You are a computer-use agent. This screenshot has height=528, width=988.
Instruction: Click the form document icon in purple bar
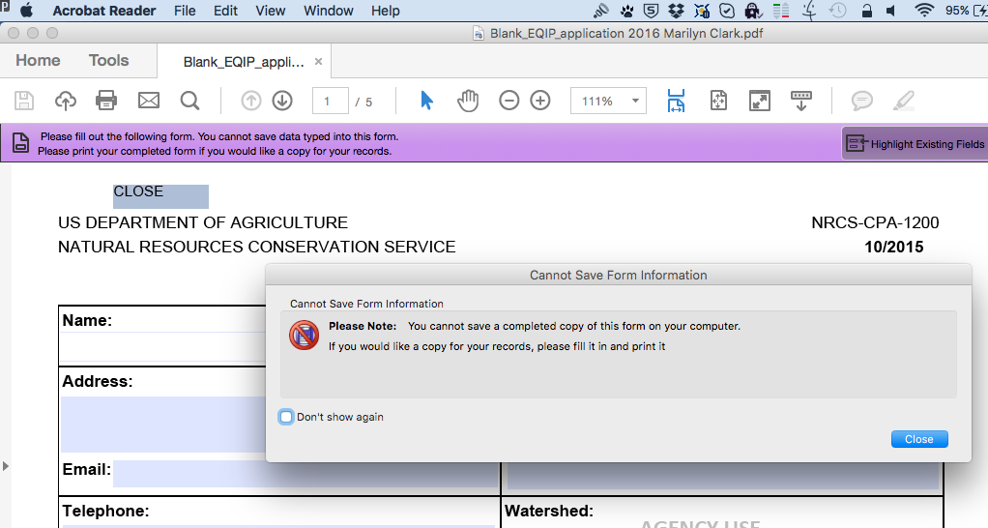pyautogui.click(x=21, y=143)
